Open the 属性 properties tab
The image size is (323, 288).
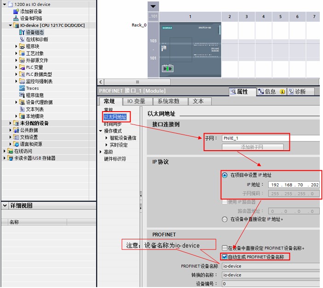point(242,91)
